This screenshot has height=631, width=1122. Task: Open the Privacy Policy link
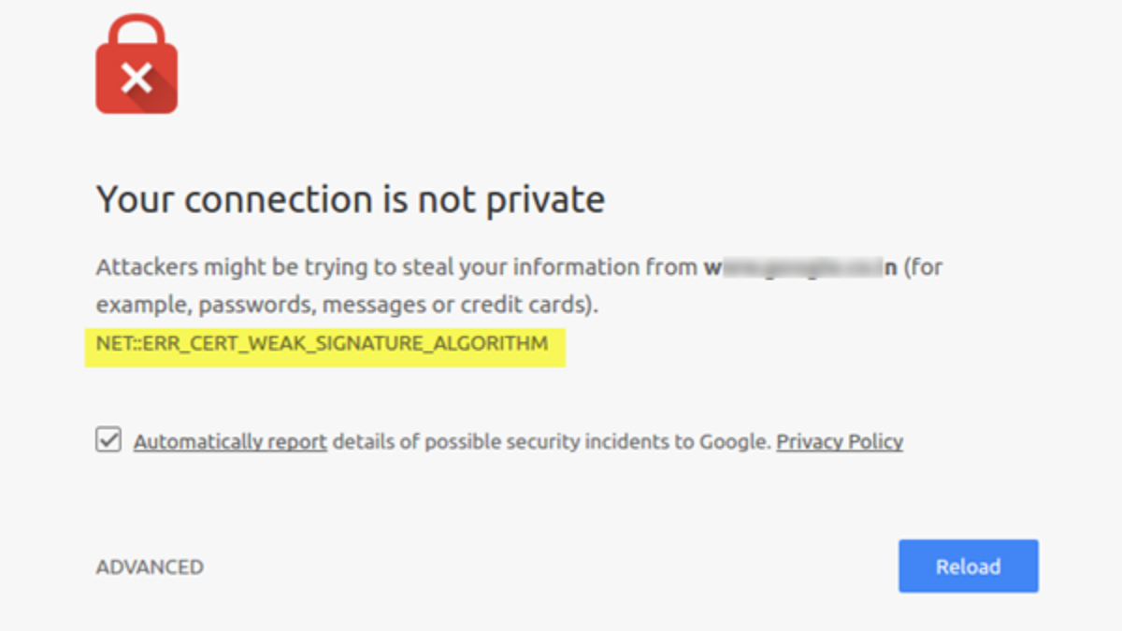[840, 441]
